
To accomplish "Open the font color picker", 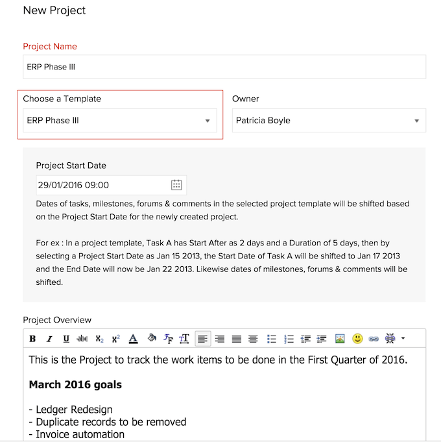I will pyautogui.click(x=133, y=339).
